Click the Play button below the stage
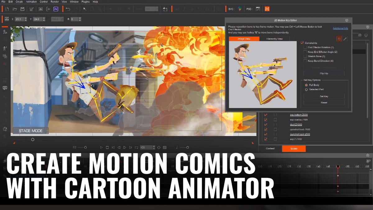 click(x=101, y=147)
